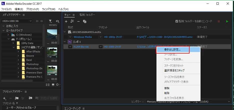This screenshot has height=110, width=234.
Task: Switch the media browser to list view
Action: click(x=48, y=85)
